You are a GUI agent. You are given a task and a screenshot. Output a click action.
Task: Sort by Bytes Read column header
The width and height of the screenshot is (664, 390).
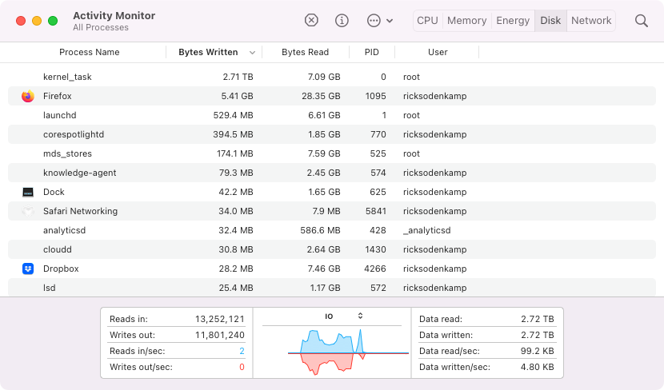305,53
